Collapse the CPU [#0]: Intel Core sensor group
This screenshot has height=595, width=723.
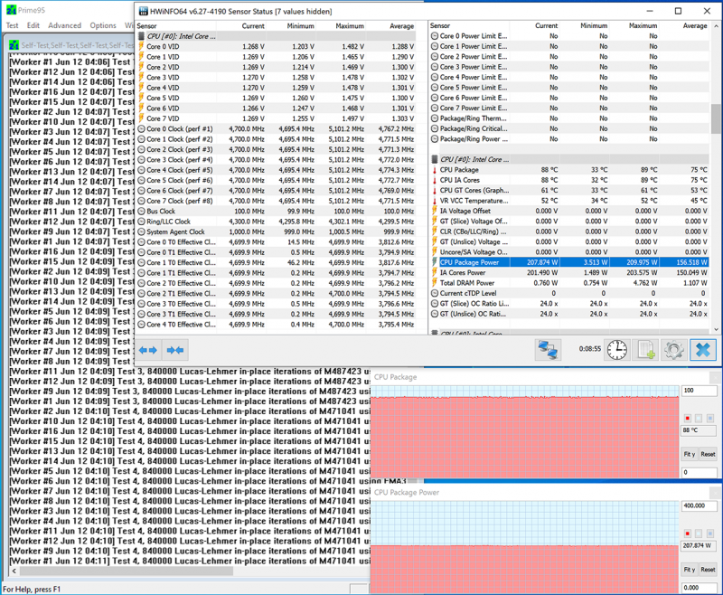click(141, 36)
